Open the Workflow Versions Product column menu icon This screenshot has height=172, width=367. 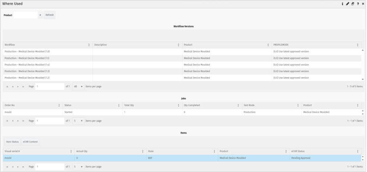pos(268,45)
